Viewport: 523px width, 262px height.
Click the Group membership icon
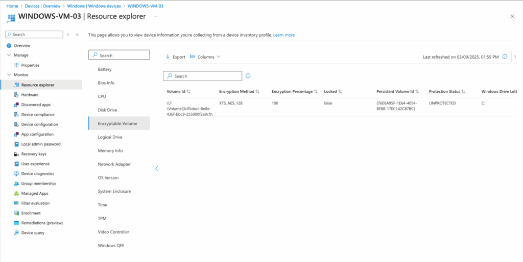(x=16, y=184)
